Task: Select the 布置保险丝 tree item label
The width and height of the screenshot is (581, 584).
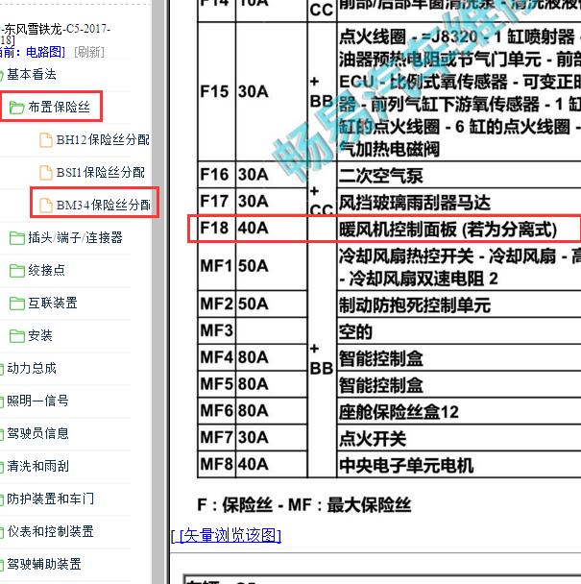Action: [x=59, y=108]
